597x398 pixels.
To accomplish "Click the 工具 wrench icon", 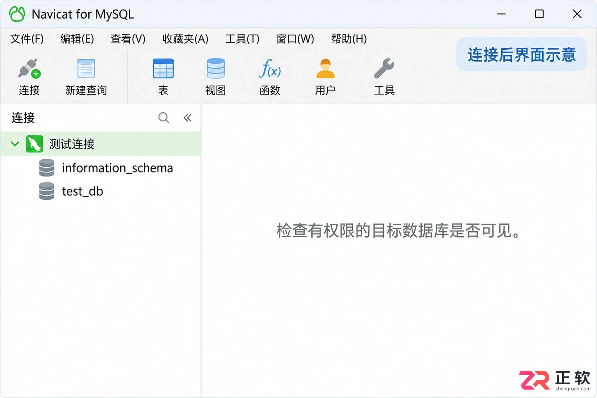I will (x=384, y=68).
